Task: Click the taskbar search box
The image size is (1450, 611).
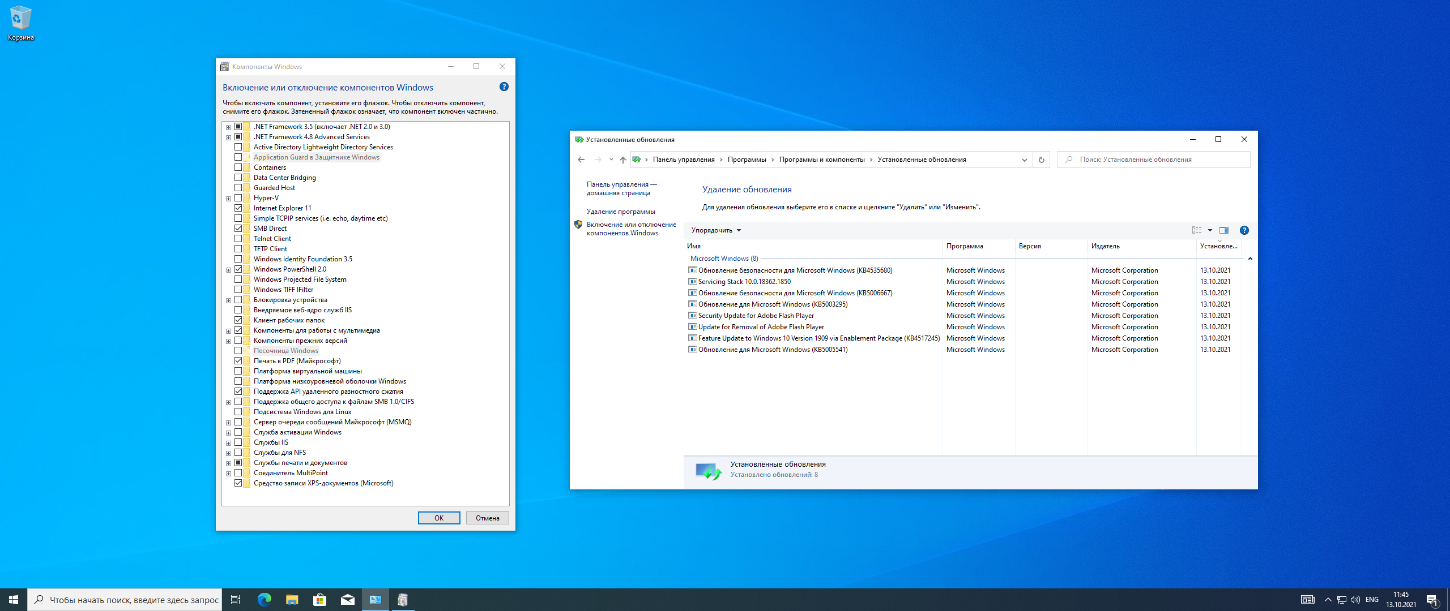Action: (x=125, y=600)
